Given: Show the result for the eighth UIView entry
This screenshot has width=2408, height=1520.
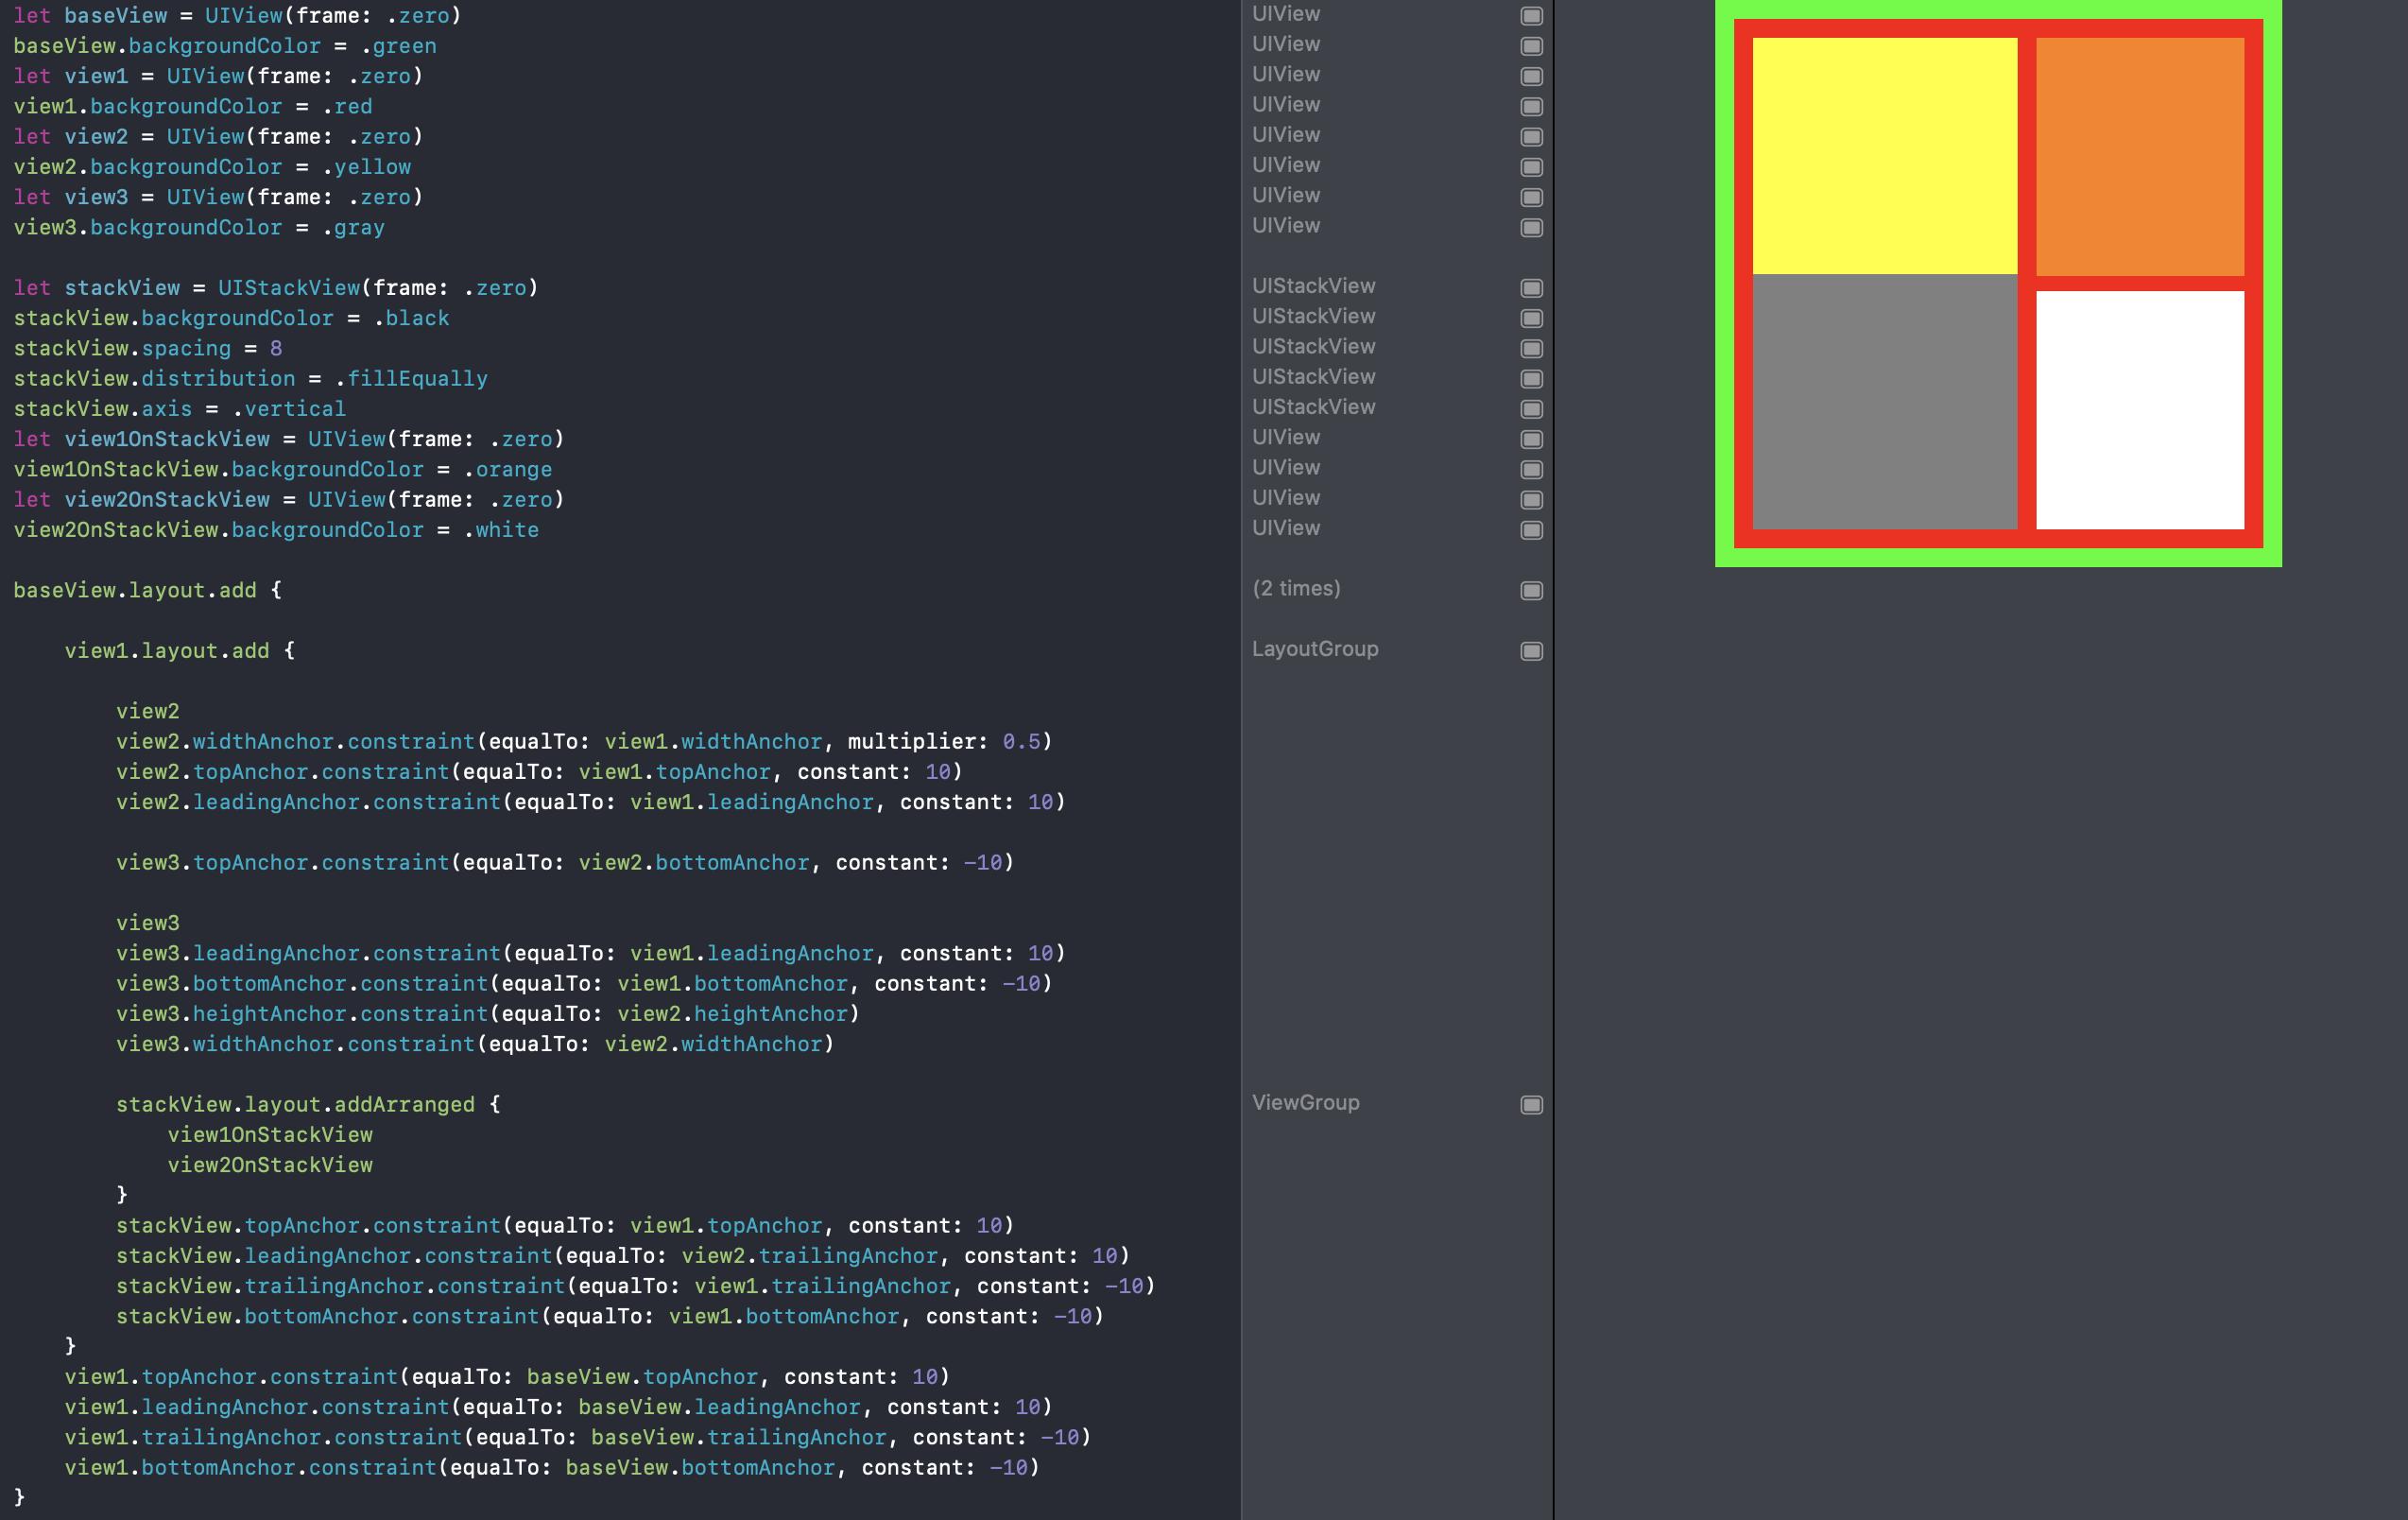Looking at the screenshot, I should pyautogui.click(x=1530, y=227).
